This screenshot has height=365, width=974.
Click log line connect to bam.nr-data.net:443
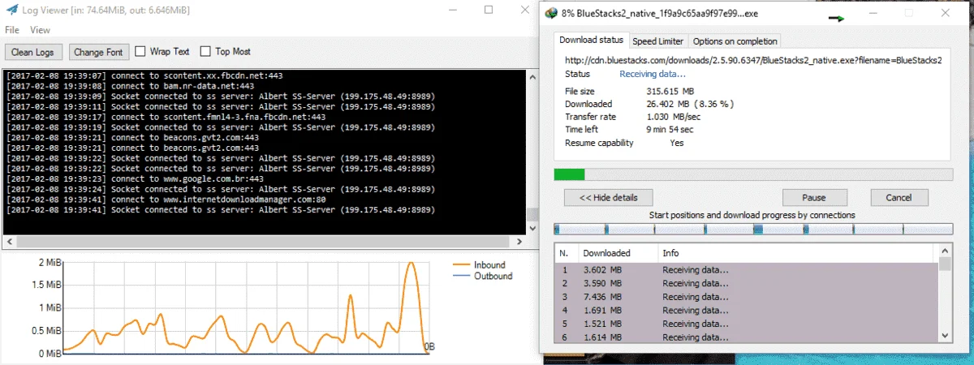[130, 85]
